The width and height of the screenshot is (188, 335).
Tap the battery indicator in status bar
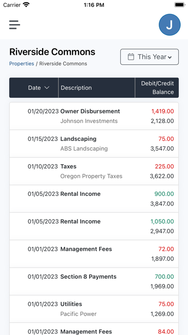point(180,5)
